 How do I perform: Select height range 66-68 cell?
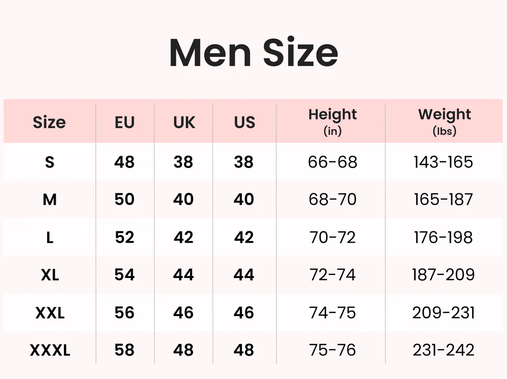click(333, 162)
